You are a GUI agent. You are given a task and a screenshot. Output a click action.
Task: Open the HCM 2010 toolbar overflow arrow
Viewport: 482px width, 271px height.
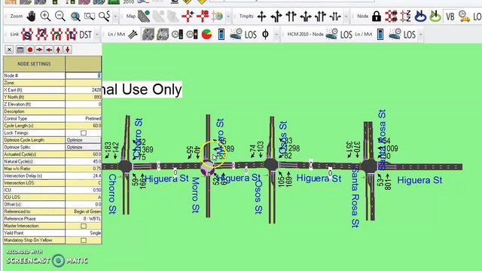420,35
